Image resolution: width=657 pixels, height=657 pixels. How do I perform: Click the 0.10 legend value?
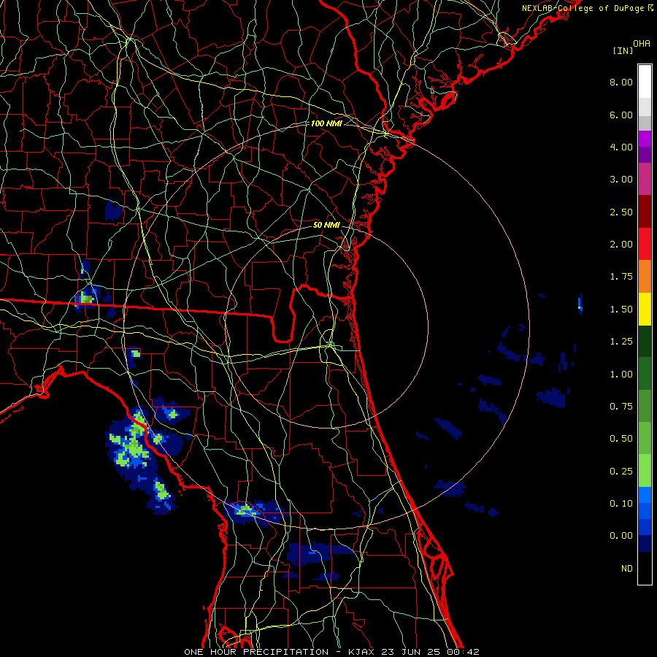click(x=621, y=503)
